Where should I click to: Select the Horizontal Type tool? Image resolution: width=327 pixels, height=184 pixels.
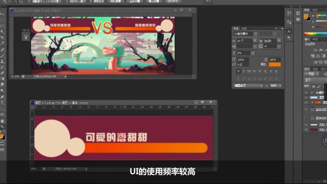tap(2, 103)
